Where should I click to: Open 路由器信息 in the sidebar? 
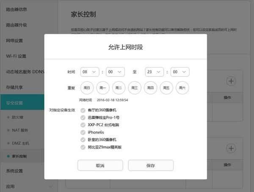17,9
